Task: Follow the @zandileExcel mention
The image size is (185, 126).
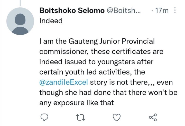Action: (64, 82)
